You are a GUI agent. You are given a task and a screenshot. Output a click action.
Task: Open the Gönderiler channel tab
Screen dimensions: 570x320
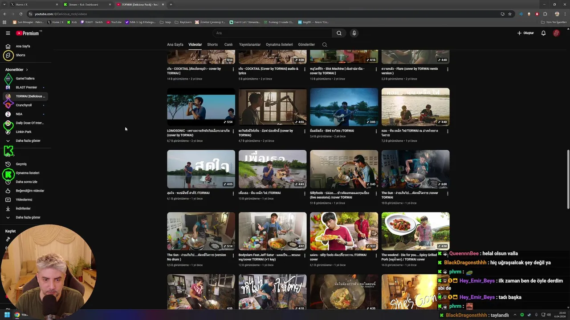(306, 44)
